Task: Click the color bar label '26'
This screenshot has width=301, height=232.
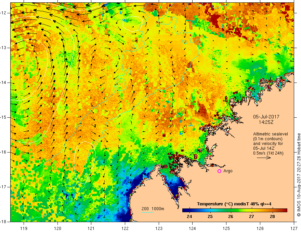Action: [231, 217]
